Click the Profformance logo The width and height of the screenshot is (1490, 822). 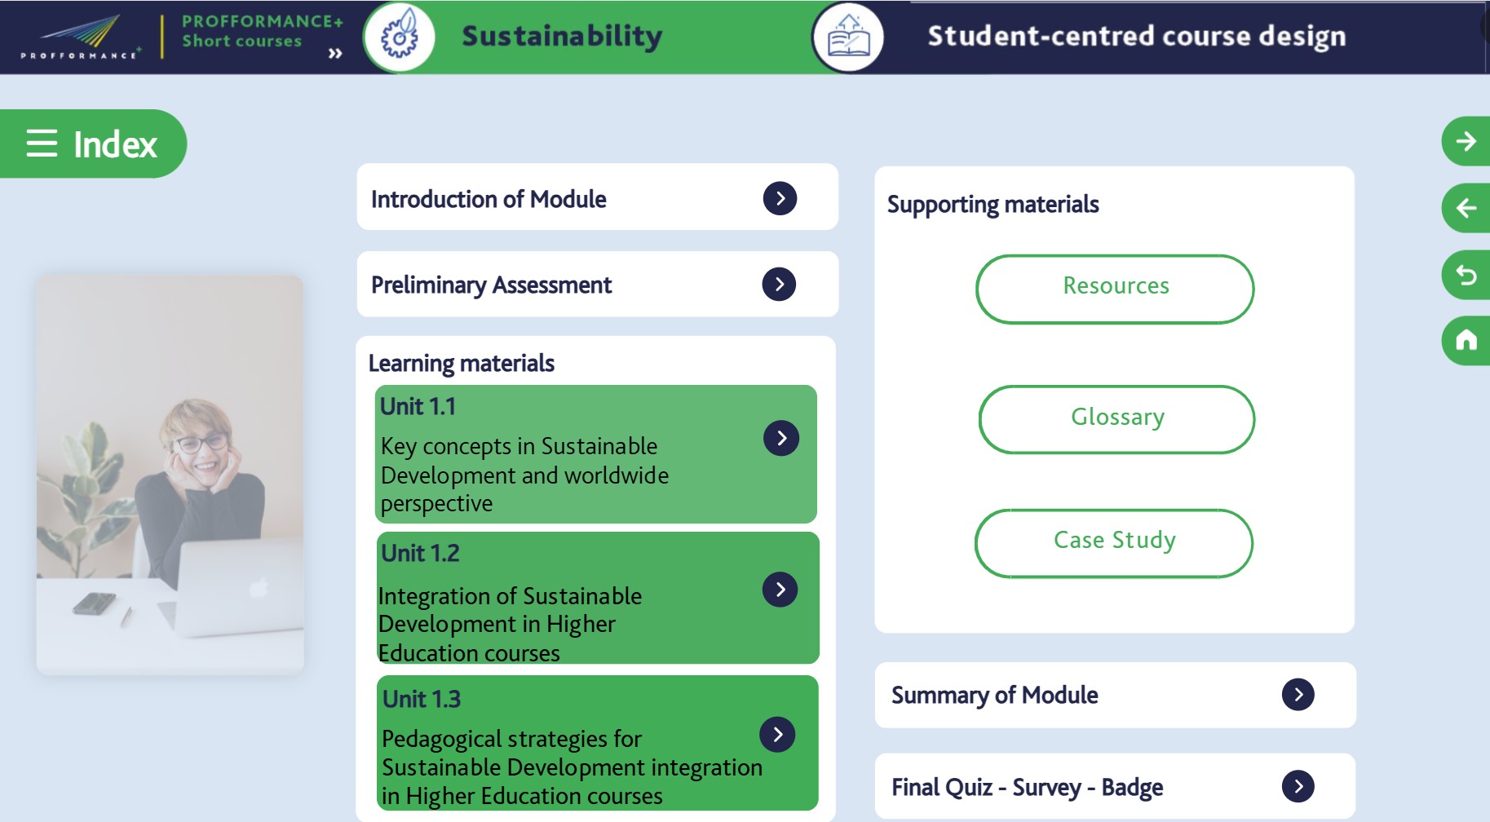(80, 37)
